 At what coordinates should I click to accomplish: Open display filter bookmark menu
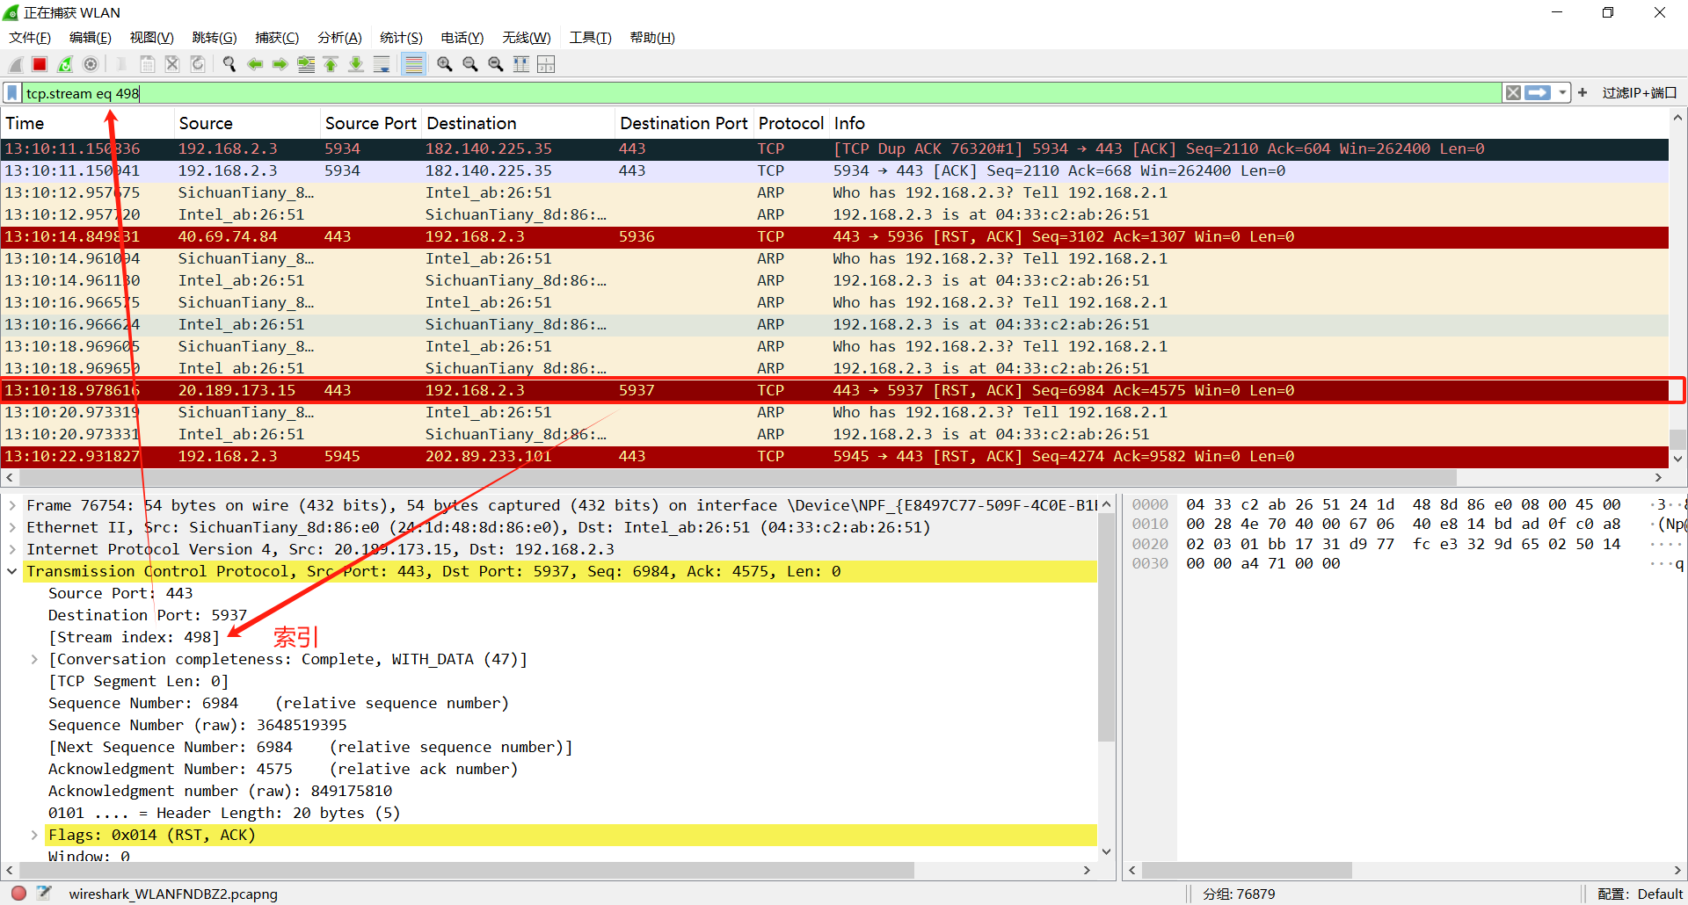pyautogui.click(x=12, y=93)
